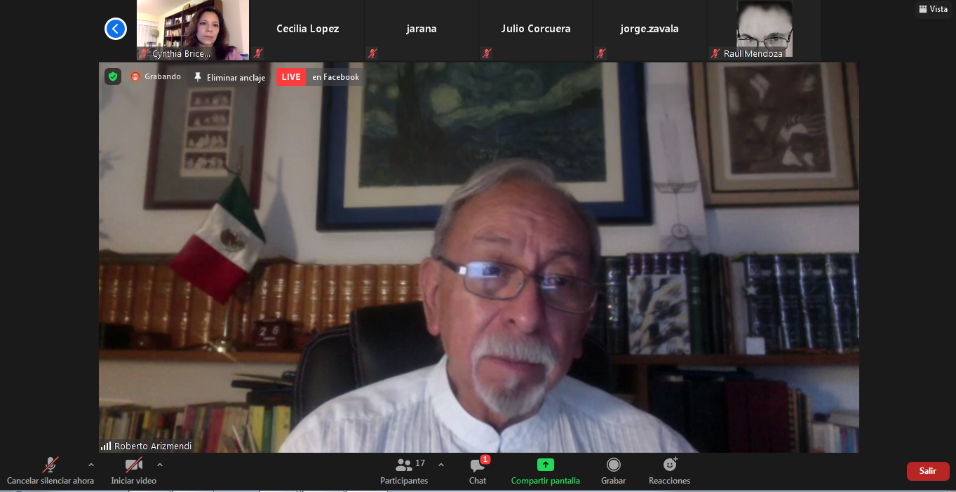Screen dimensions: 956x492
Task: Unmute microphone with Cancelar silenciar ahora
Action: [51, 471]
